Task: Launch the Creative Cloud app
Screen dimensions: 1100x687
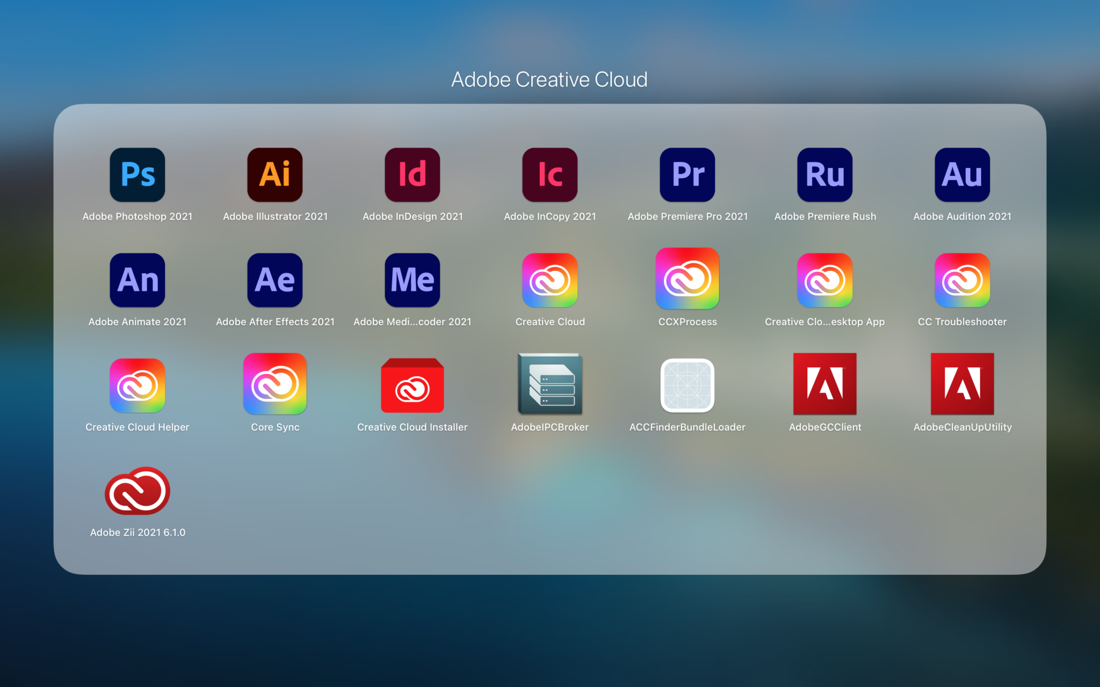Action: 550,280
